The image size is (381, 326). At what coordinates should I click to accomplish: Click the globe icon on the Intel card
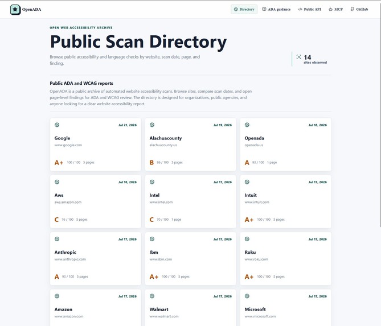coord(152,182)
